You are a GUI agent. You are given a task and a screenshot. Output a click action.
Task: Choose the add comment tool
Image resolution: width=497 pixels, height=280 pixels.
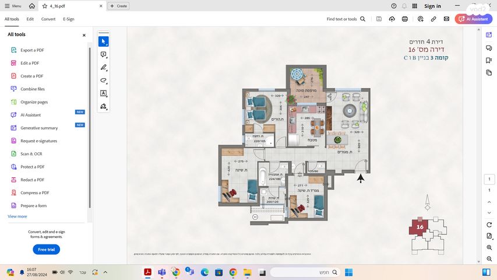[x=103, y=55]
